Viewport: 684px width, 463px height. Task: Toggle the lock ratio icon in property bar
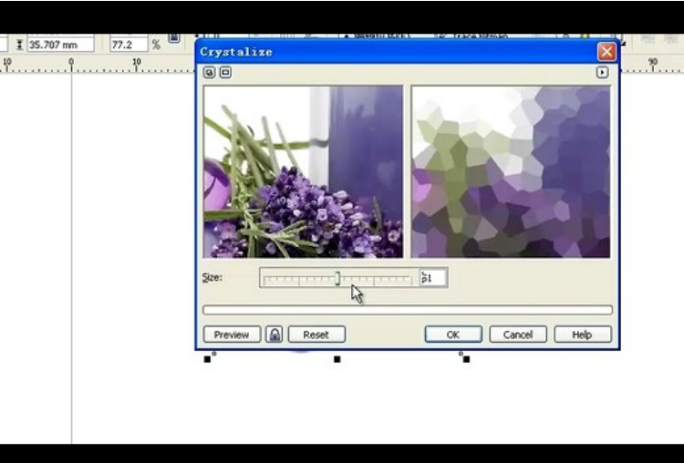[x=174, y=38]
